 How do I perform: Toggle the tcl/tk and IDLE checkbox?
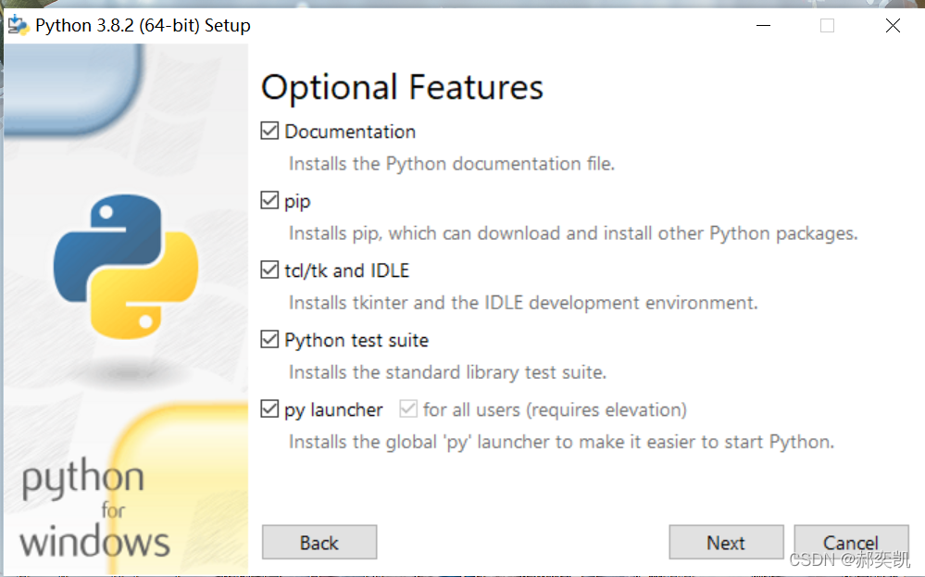tap(269, 270)
